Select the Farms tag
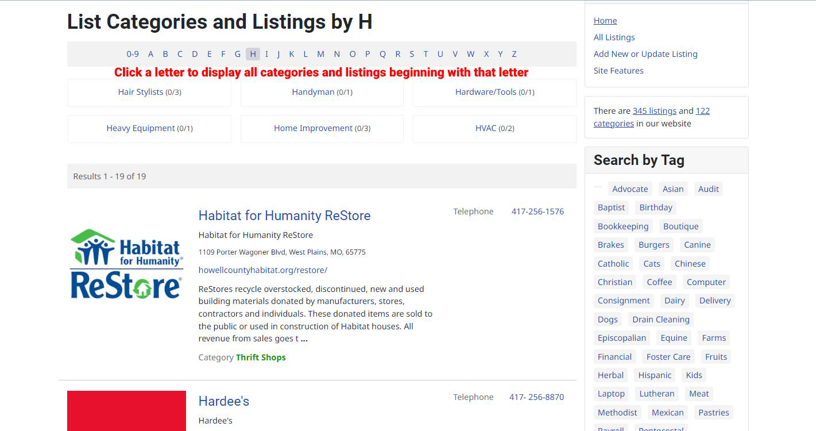The height and width of the screenshot is (431, 816). point(714,338)
